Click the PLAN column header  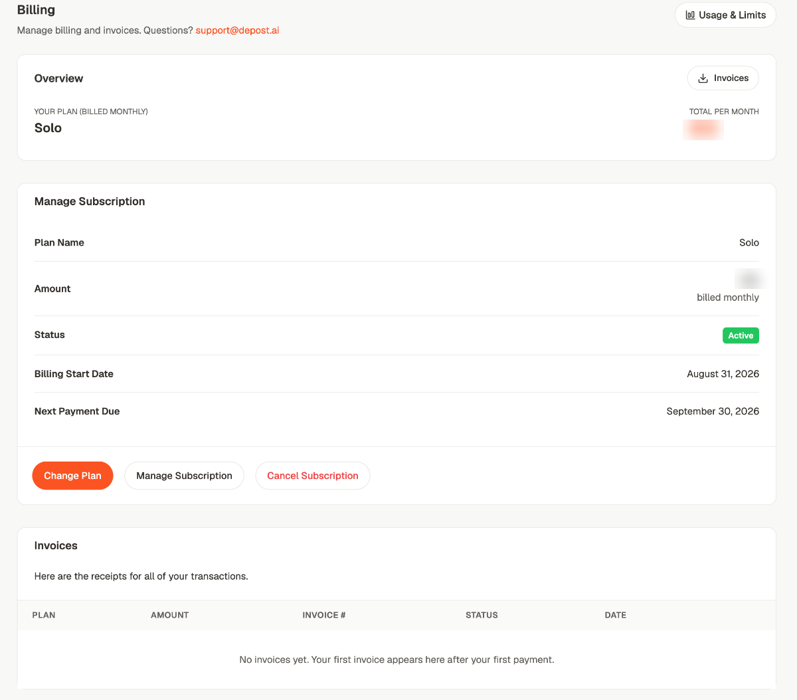(x=44, y=615)
